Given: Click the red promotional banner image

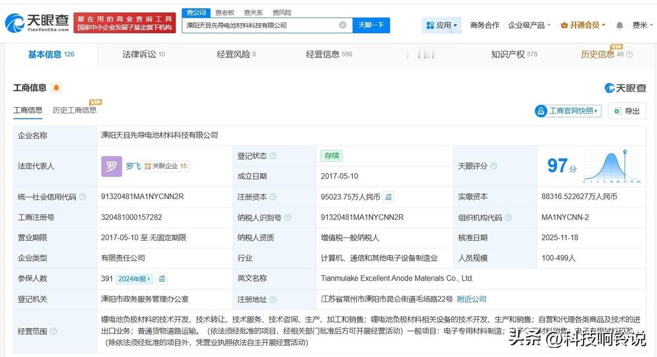Looking at the screenshot, I should 125,23.
